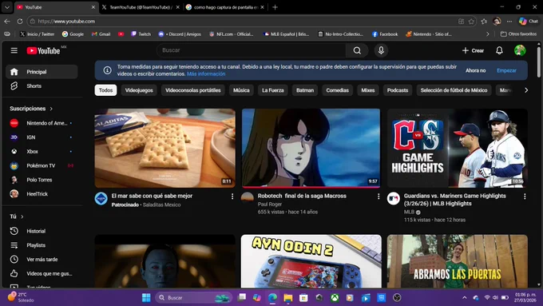This screenshot has height=306, width=543.
Task: Click Más información link in banner
Action: click(206, 74)
